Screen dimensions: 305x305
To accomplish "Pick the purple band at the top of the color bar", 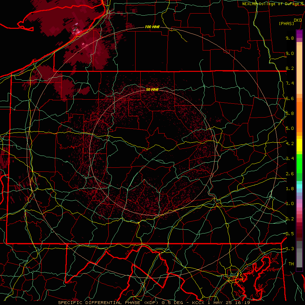I will (299, 34).
